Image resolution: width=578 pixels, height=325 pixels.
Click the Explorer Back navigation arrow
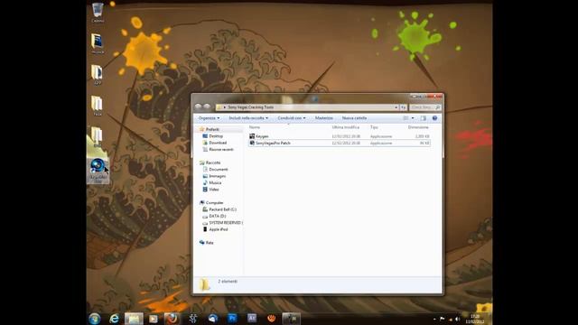[199, 107]
